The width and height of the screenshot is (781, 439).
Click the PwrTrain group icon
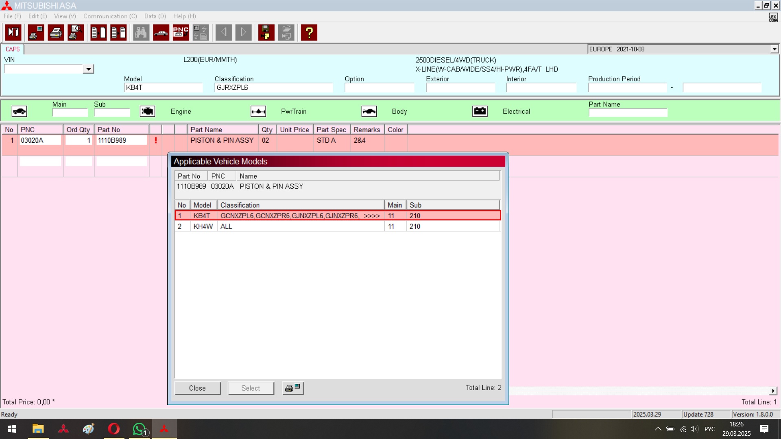click(258, 111)
